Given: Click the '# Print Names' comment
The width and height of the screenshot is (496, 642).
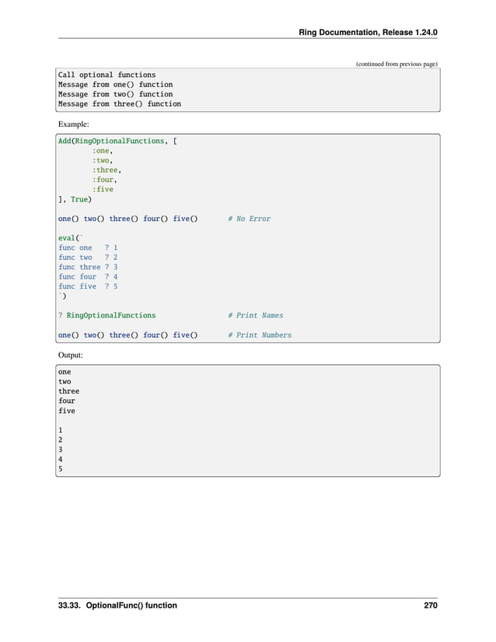Looking at the screenshot, I should click(x=256, y=315).
